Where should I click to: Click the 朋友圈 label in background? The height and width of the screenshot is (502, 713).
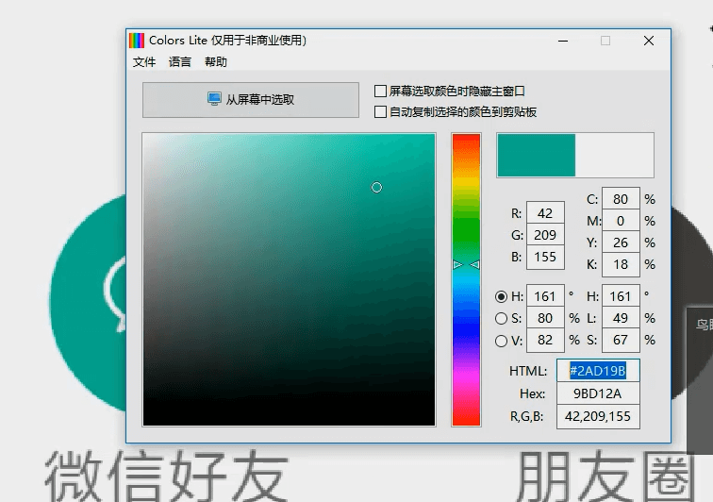click(606, 476)
